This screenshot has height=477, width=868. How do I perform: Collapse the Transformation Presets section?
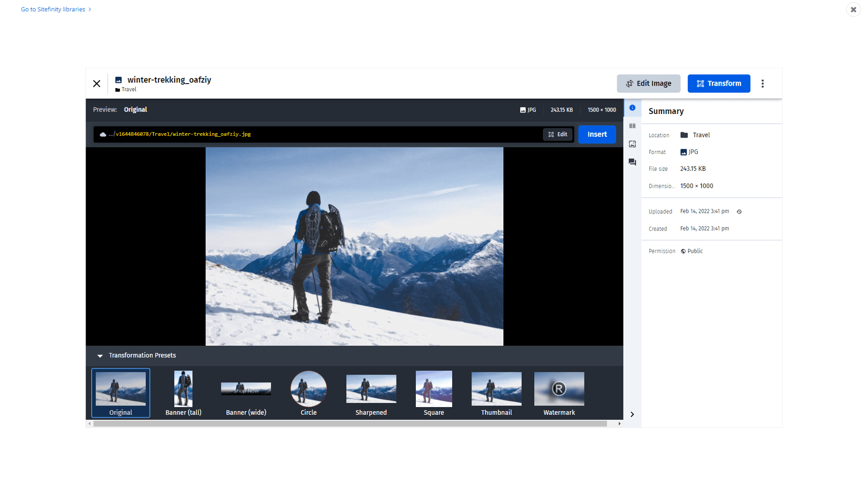pyautogui.click(x=100, y=356)
